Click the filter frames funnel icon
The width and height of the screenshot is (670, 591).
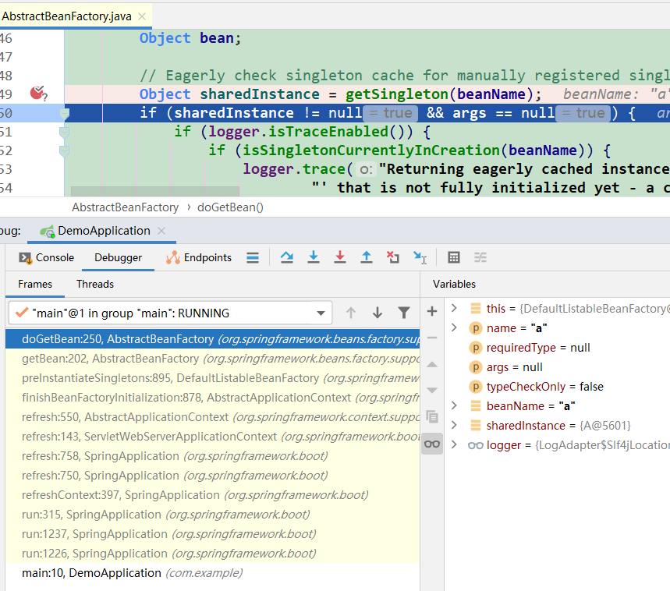tap(403, 313)
